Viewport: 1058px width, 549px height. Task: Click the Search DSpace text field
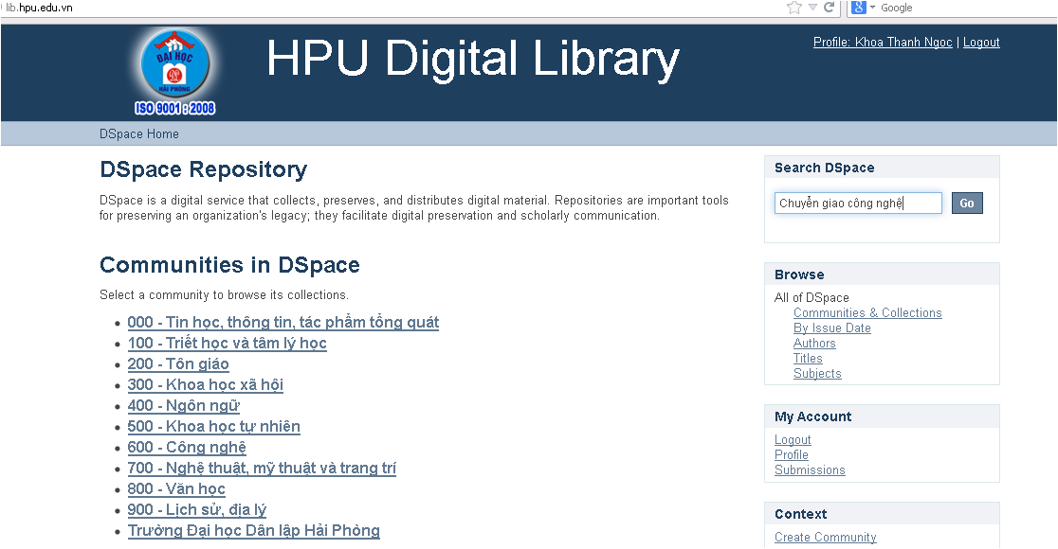pyautogui.click(x=857, y=204)
